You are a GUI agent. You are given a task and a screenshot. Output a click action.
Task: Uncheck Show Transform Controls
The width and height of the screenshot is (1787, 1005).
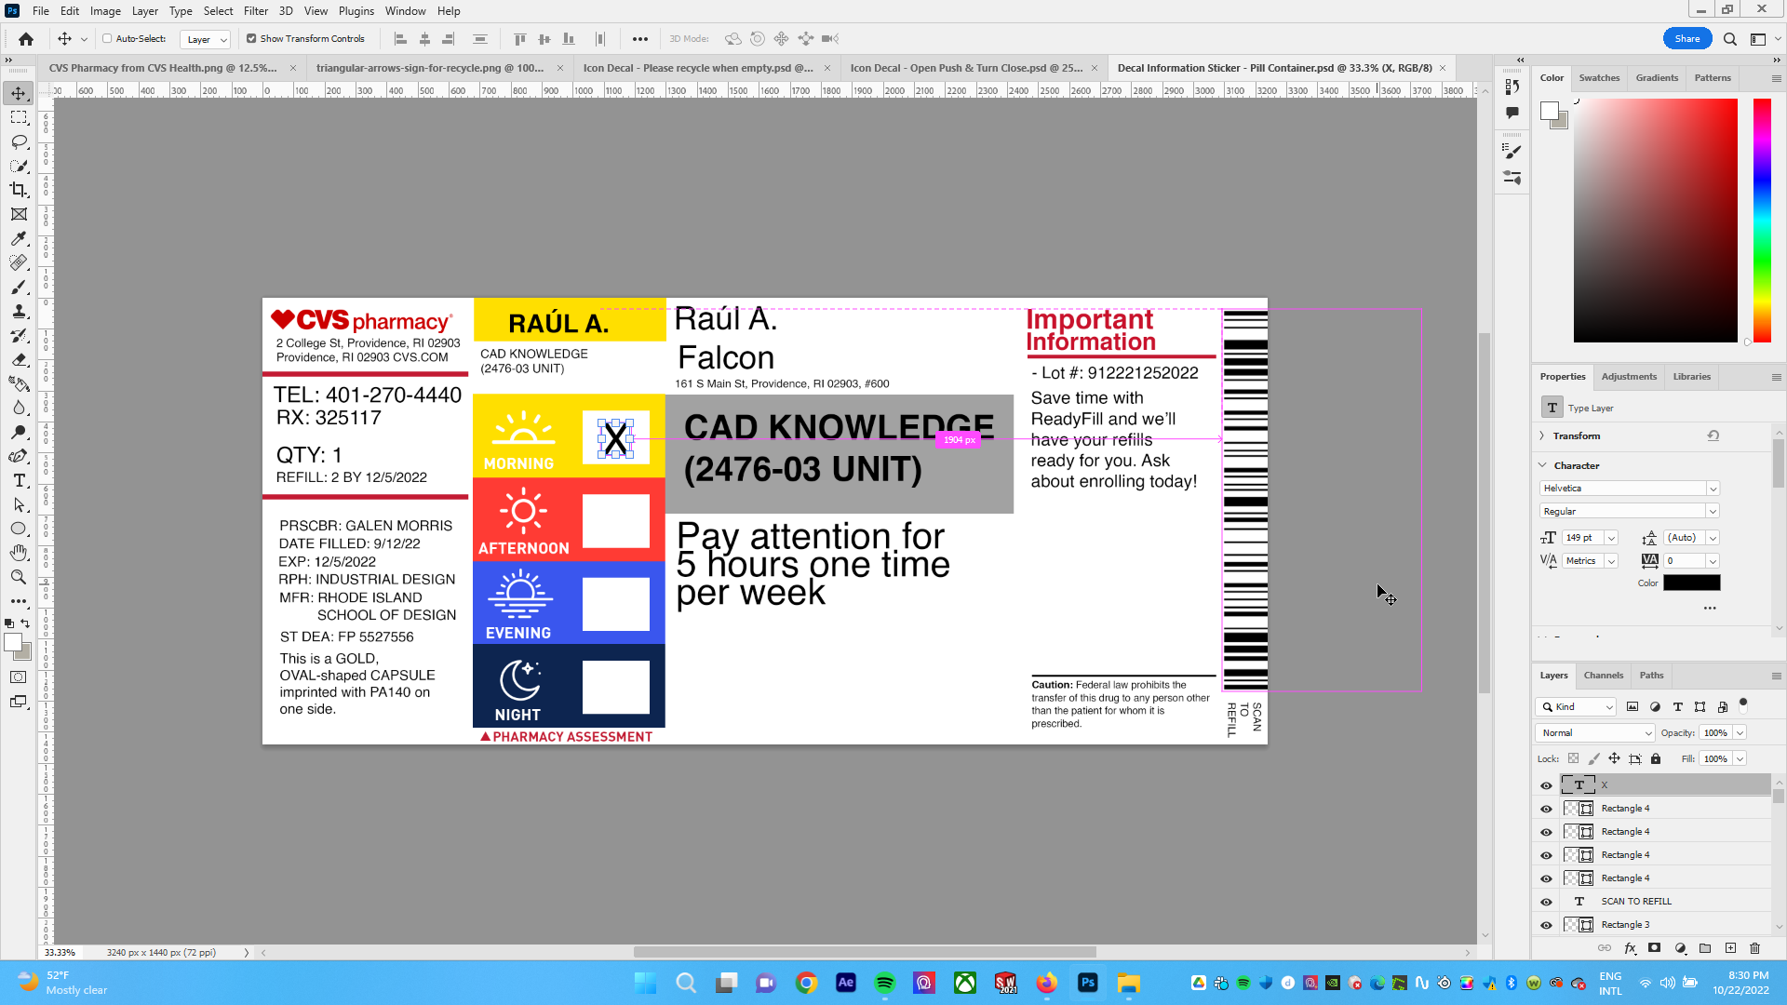tap(251, 39)
